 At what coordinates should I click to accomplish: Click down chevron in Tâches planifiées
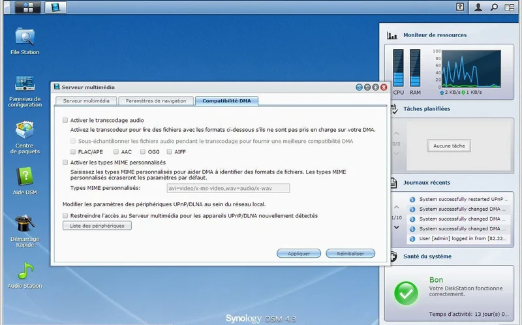pos(396,153)
